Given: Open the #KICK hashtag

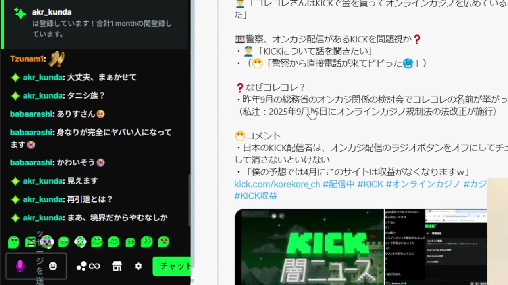Looking at the screenshot, I should (x=370, y=184).
